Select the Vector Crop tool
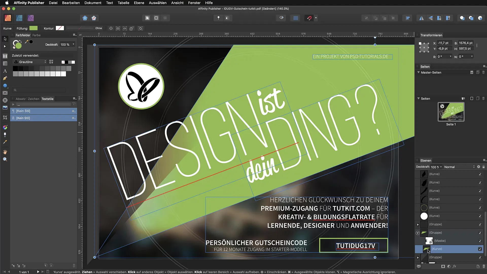 tap(5, 117)
